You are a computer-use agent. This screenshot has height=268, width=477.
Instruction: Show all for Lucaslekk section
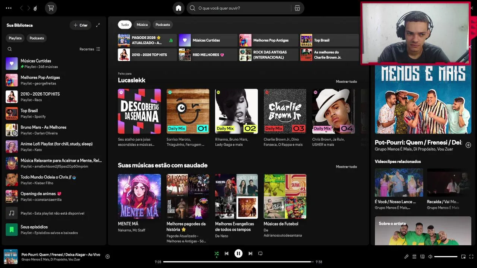tap(346, 82)
